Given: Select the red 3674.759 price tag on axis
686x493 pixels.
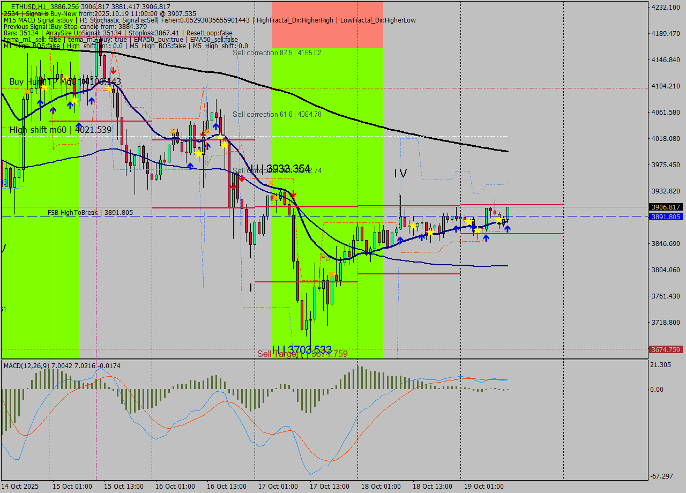Looking at the screenshot, I should tap(665, 349).
